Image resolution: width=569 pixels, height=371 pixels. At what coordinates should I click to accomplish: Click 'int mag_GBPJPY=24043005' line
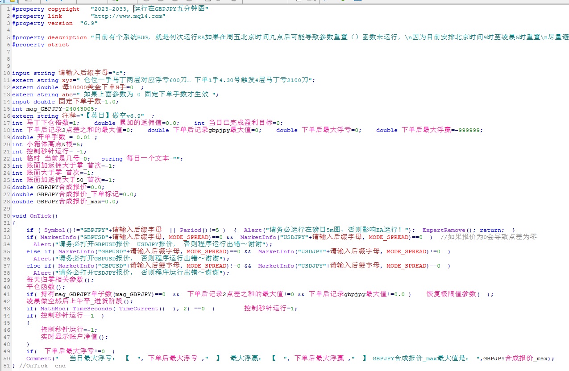54,109
